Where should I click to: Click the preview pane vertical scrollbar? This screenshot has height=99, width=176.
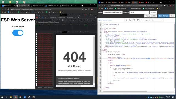pos(94,60)
